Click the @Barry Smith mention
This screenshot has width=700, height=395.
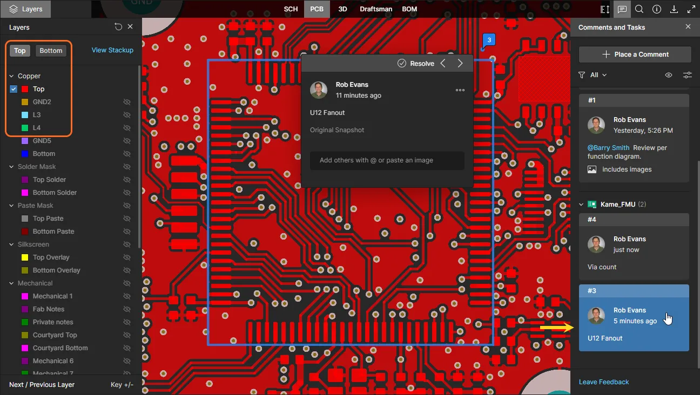[608, 148]
